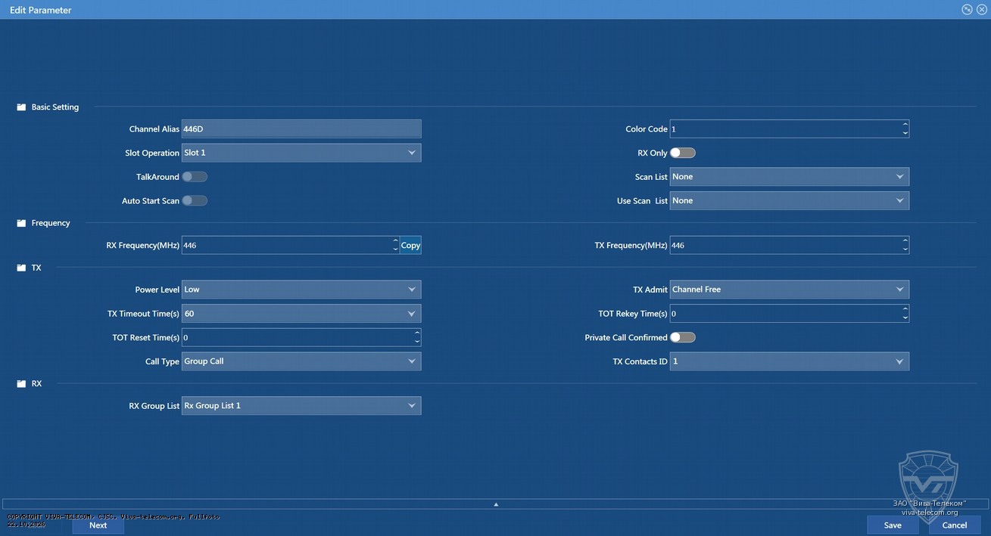Copy the RX frequency using the Copy button
The image size is (991, 536).
(x=410, y=246)
